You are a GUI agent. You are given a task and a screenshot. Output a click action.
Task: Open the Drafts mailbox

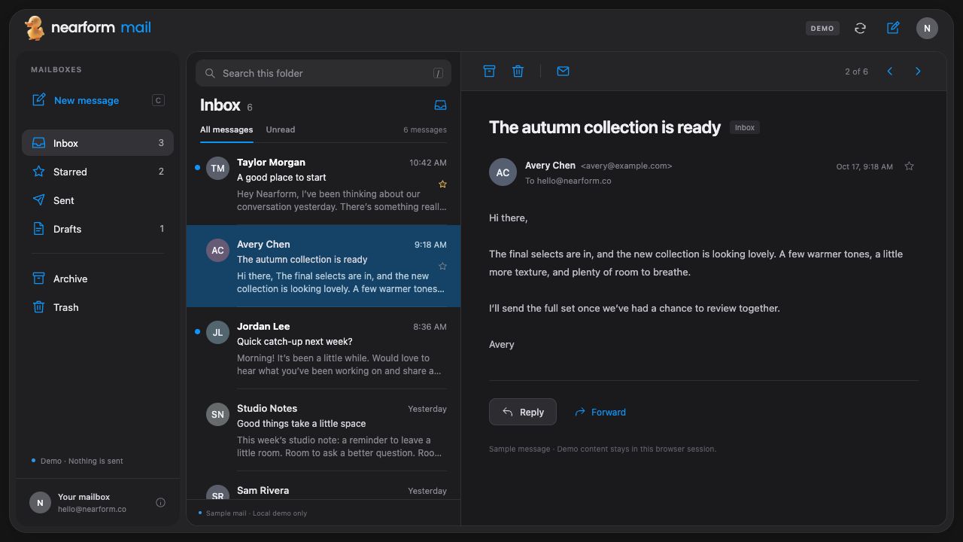(x=98, y=229)
